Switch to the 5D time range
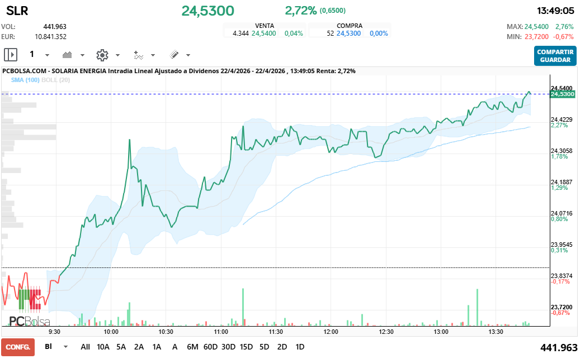Image resolution: width=585 pixels, height=359 pixels. [264, 347]
